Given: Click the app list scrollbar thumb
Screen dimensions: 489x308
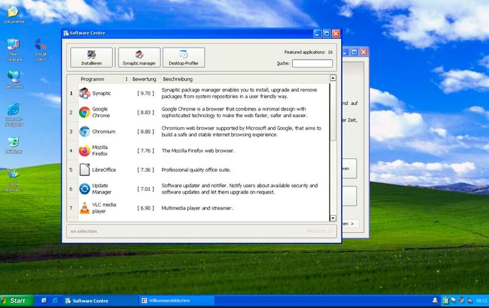Looking at the screenshot, I should (x=333, y=111).
